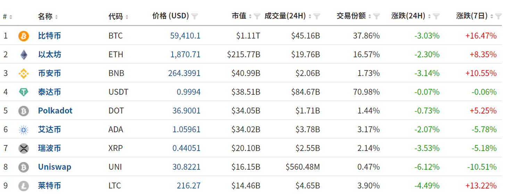Open the 成交量(24H) filter icon
Viewport: 506px width, 194px height.
pyautogui.click(x=317, y=16)
